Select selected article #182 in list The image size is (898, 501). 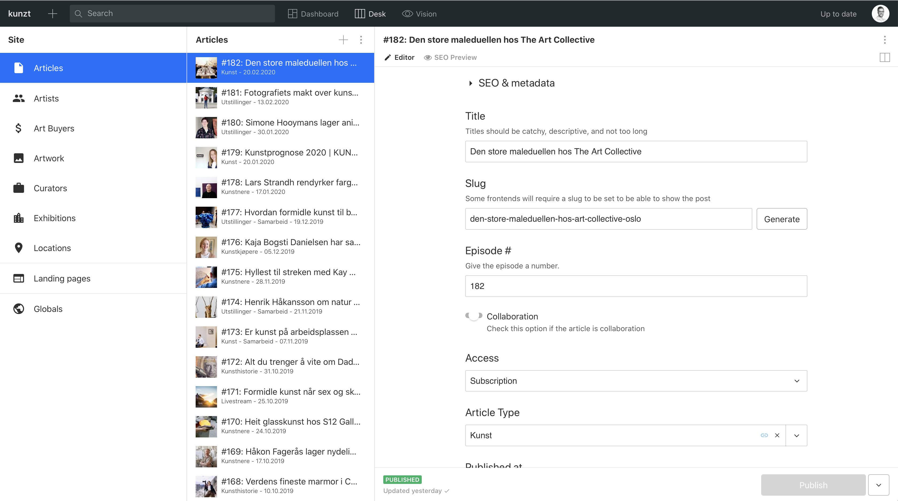pyautogui.click(x=280, y=68)
